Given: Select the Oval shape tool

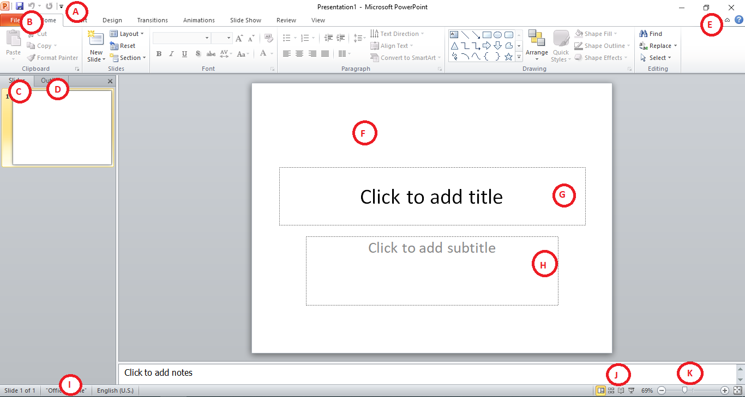Looking at the screenshot, I should click(497, 34).
